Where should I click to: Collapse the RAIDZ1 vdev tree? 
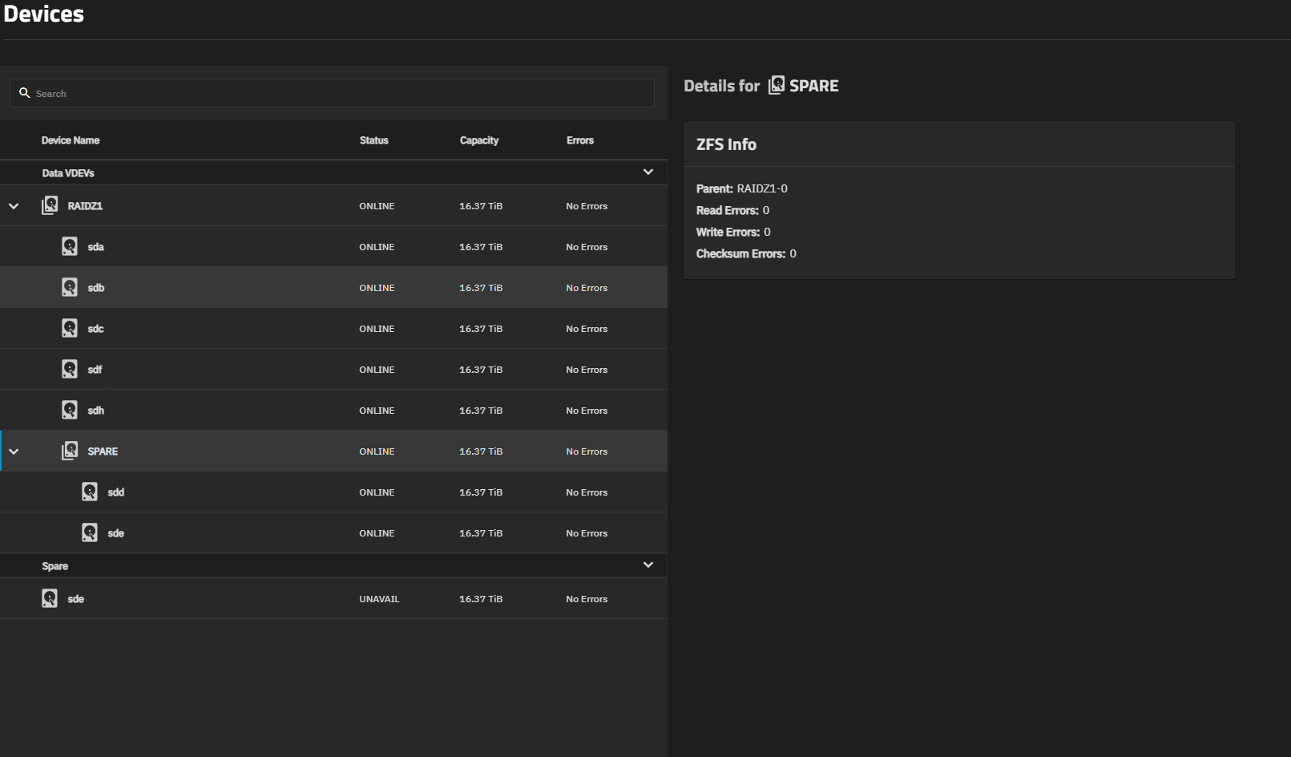pos(14,206)
